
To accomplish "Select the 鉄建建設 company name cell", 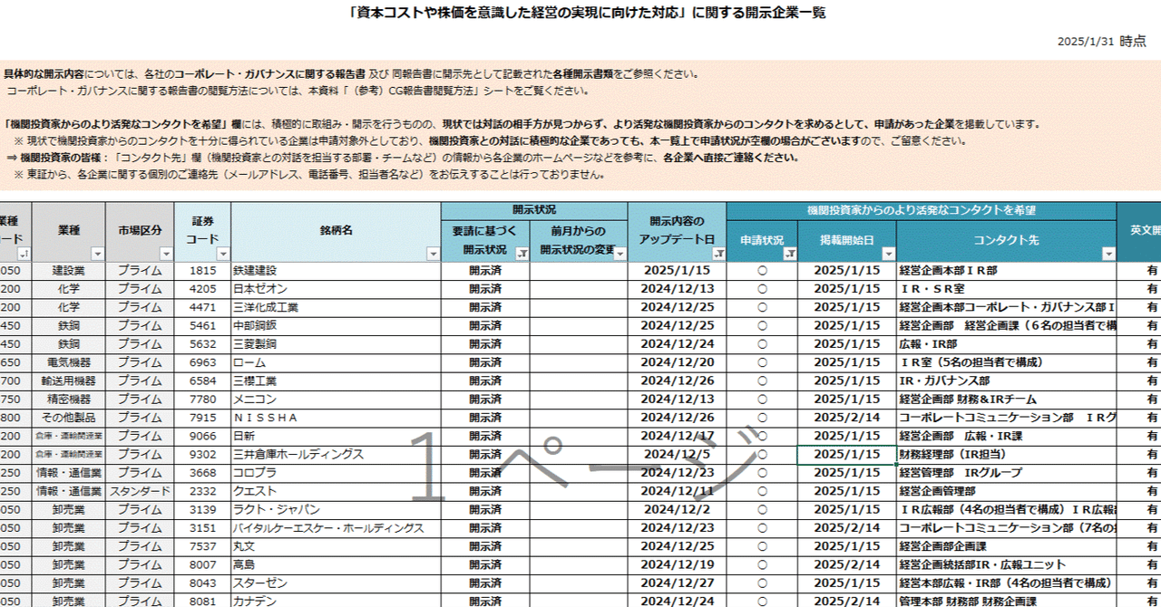I will 336,270.
